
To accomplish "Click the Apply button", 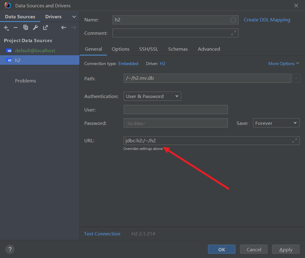I will coord(285,249).
